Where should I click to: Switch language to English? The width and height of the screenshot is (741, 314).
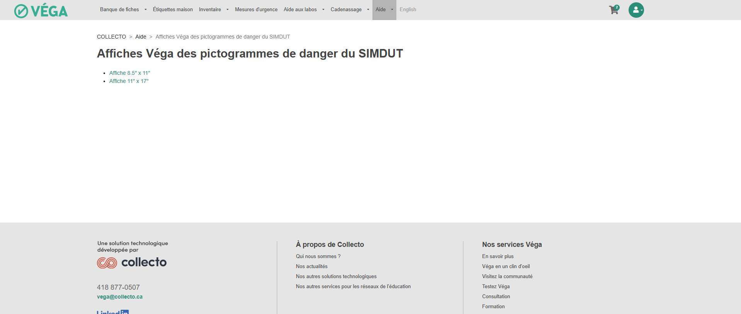408,10
